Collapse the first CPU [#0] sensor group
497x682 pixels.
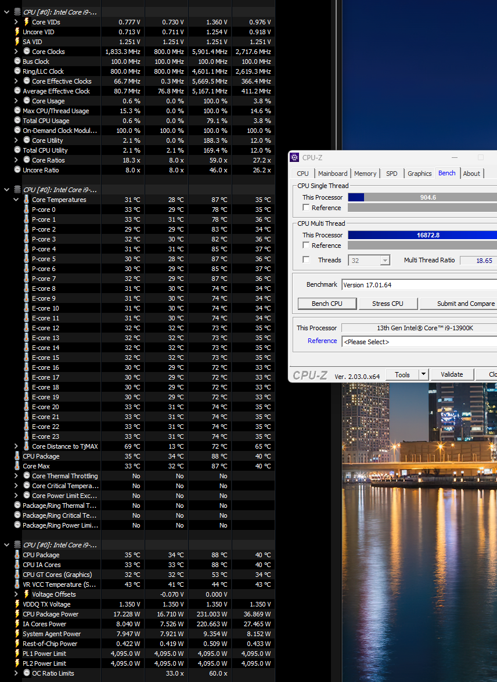6,12
